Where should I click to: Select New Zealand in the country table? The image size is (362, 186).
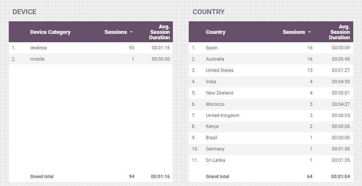[x=220, y=93]
